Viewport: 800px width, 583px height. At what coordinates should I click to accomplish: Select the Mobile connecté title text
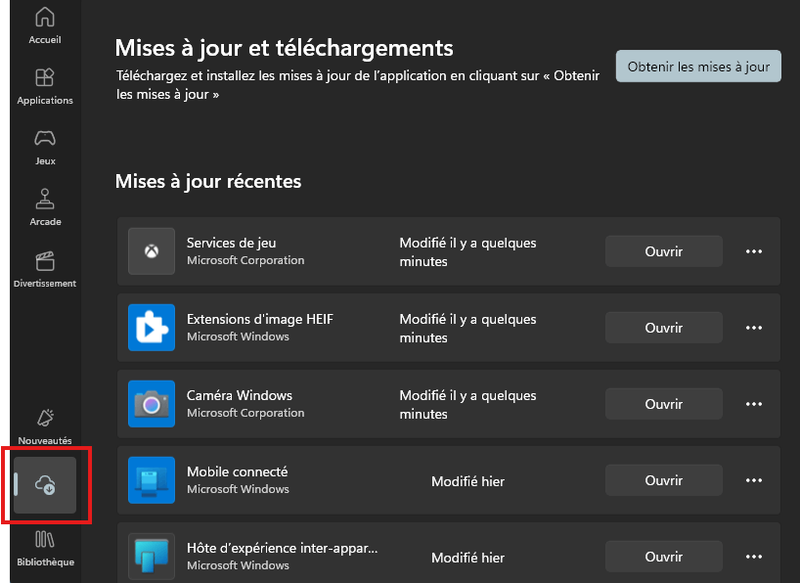pyautogui.click(x=238, y=471)
